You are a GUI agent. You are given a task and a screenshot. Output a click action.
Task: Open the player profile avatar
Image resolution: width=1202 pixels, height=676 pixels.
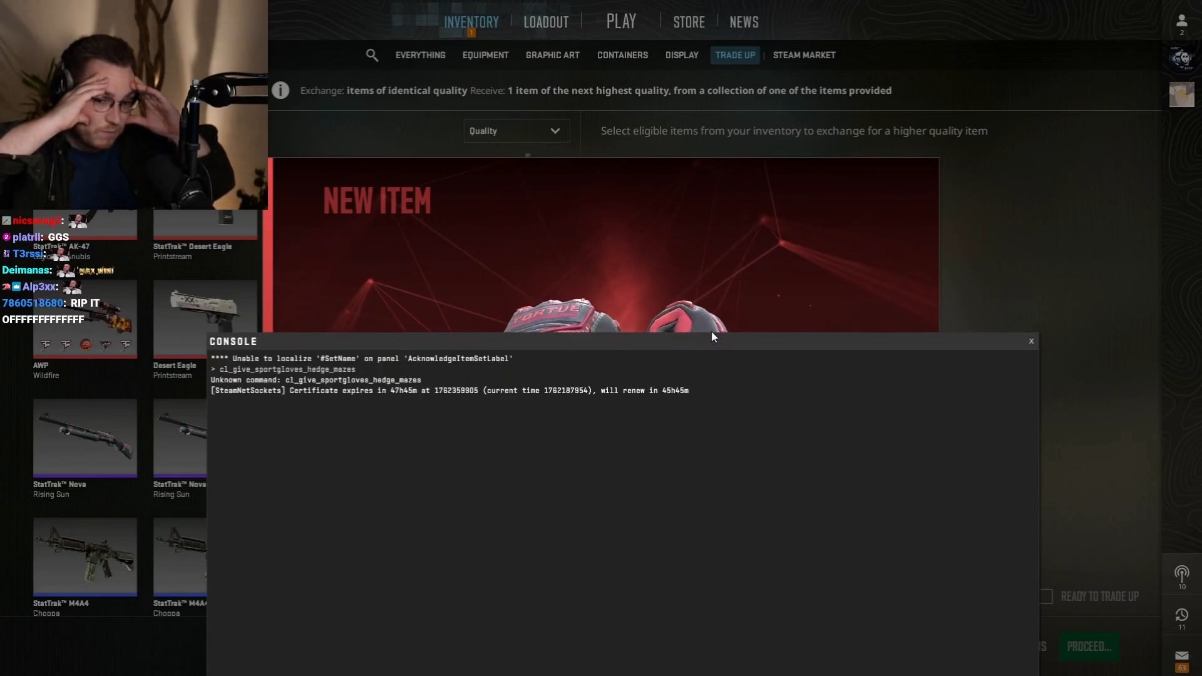[x=1181, y=58]
